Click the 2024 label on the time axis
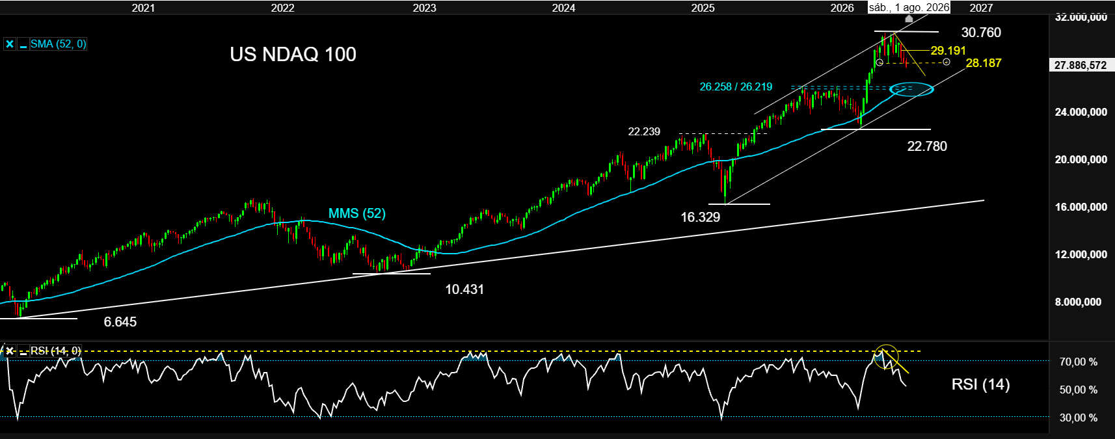This screenshot has height=439, width=1115. (563, 8)
